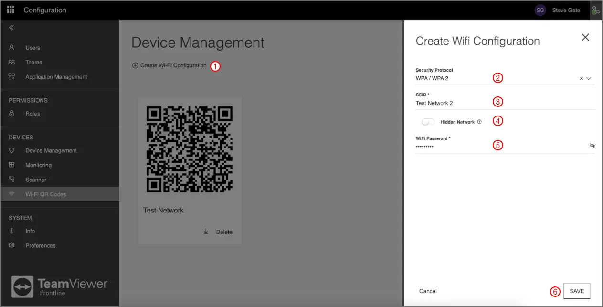Click the Device Management shield icon
This screenshot has height=307, width=603.
pyautogui.click(x=12, y=150)
